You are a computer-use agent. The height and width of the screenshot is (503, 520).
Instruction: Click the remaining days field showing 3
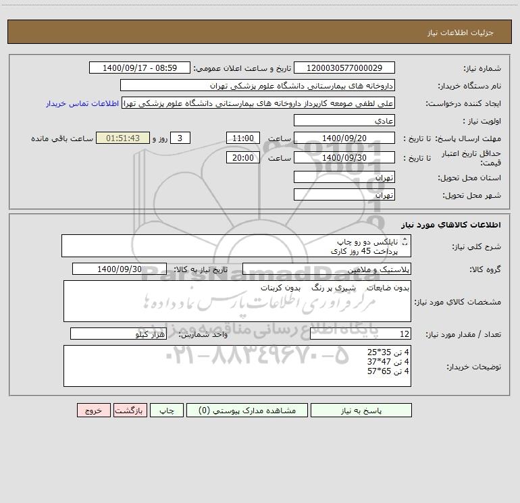[180, 138]
